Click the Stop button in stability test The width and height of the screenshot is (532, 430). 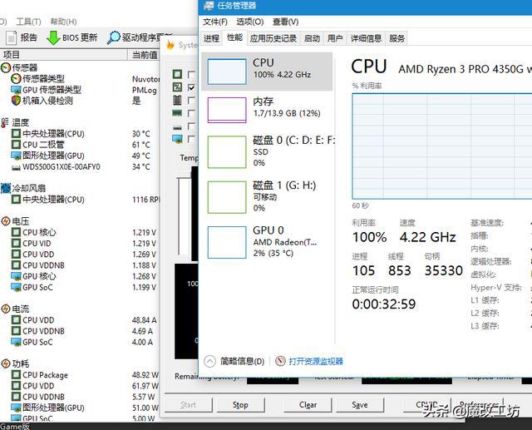240,405
